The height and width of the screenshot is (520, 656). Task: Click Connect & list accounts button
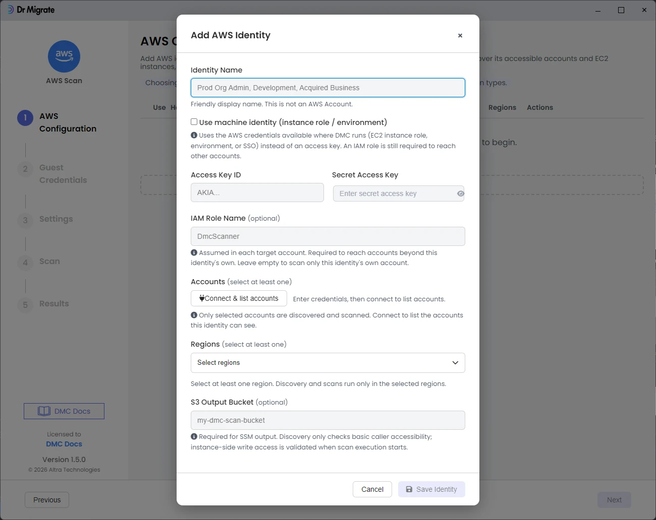click(x=239, y=298)
